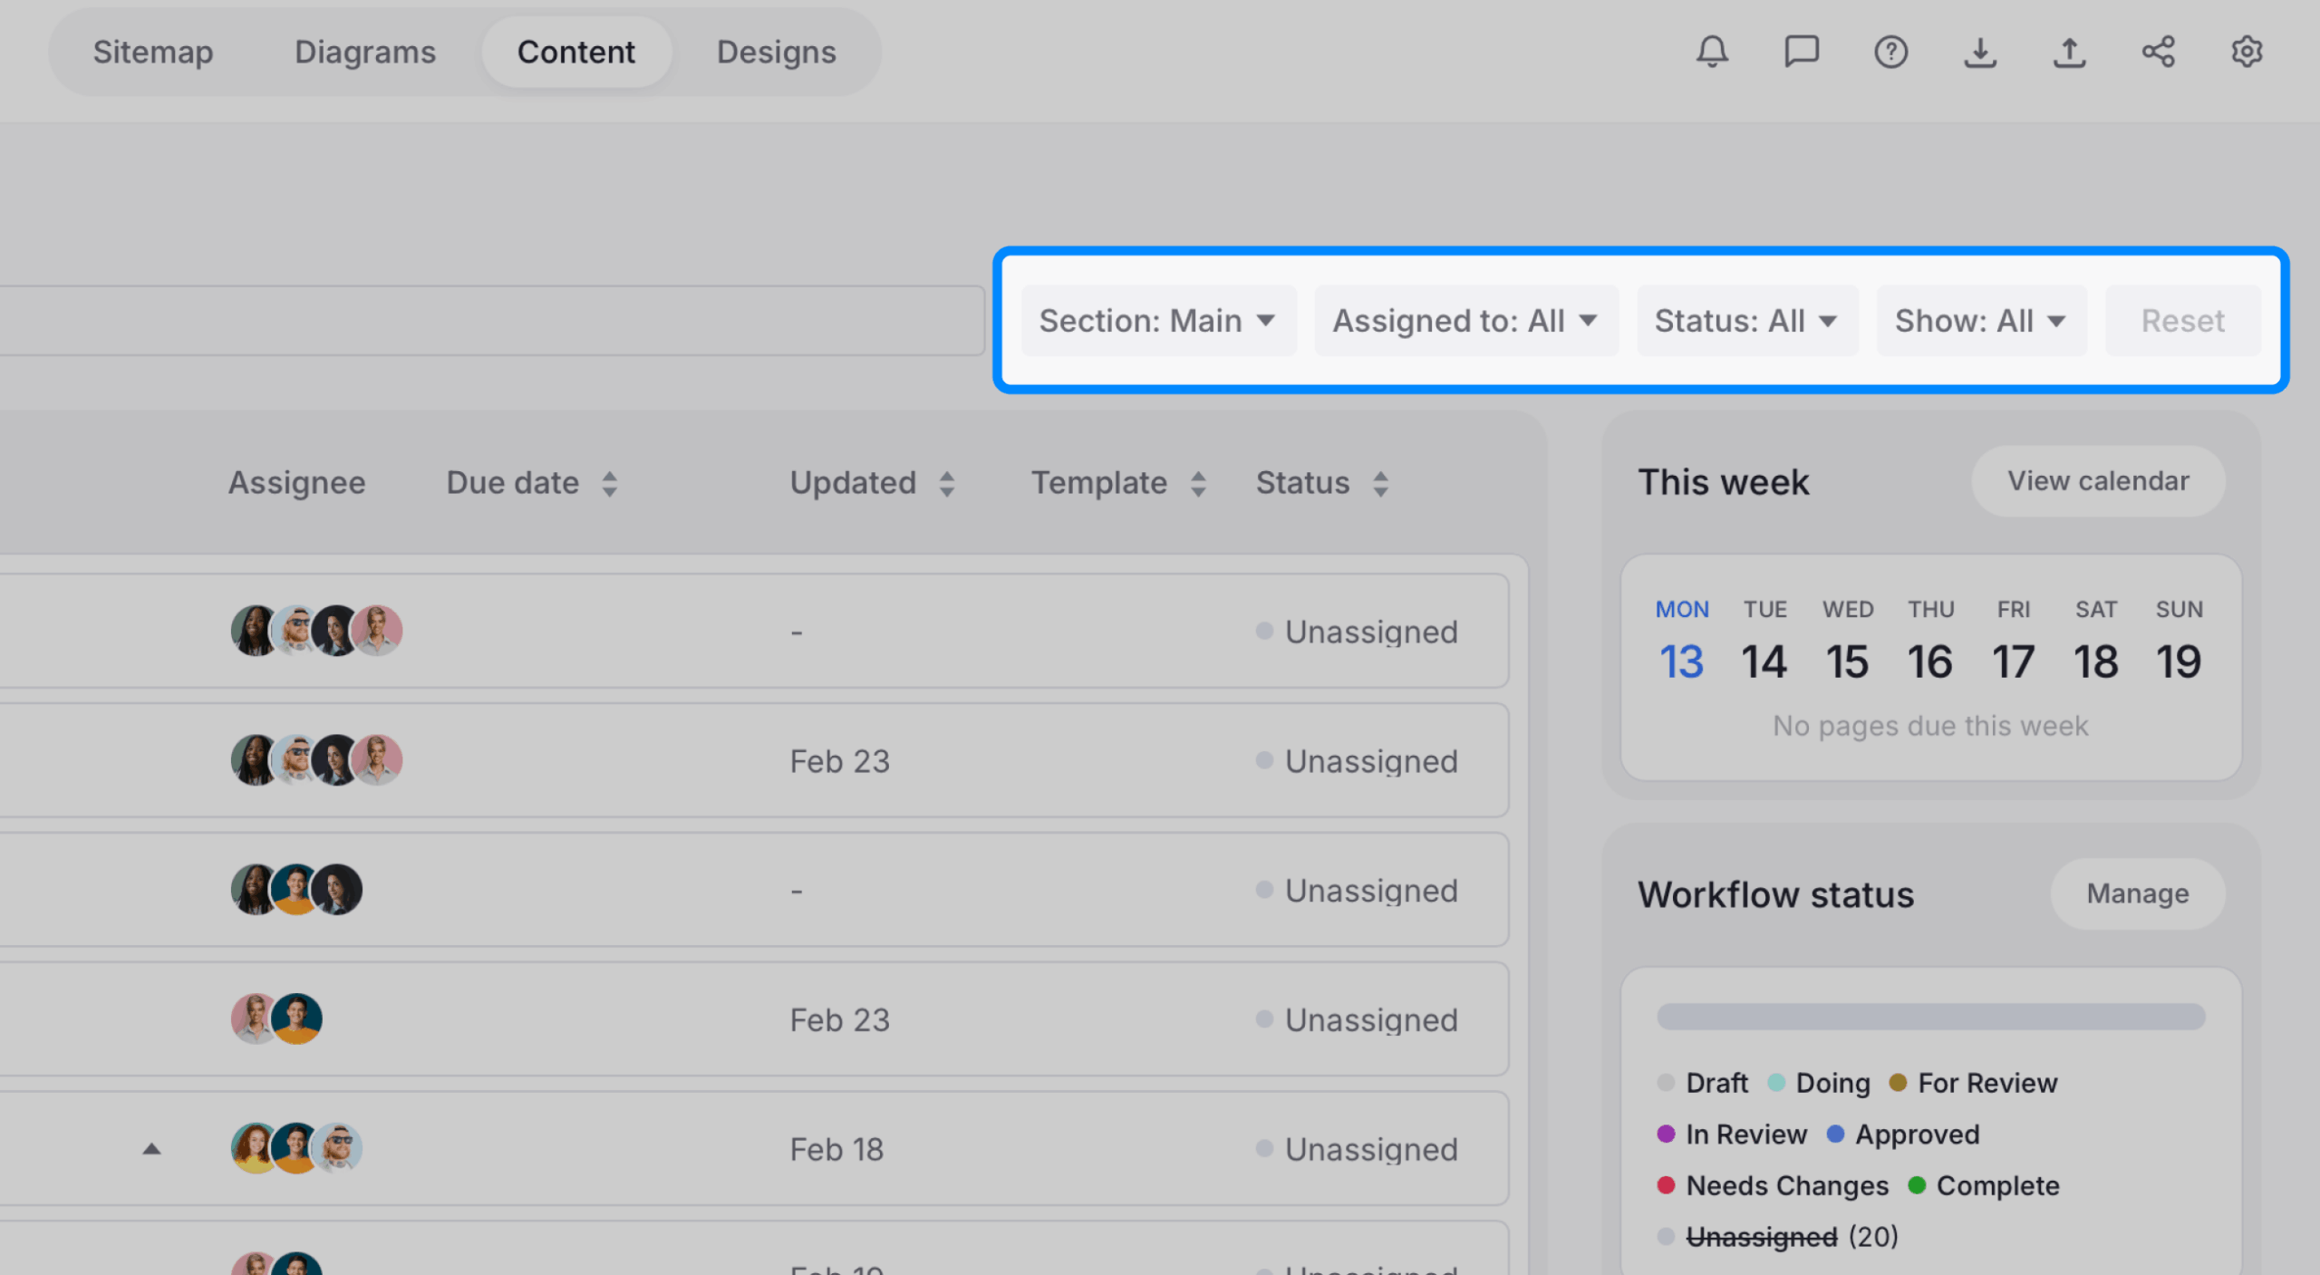Viewport: 2320px width, 1275px height.
Task: Select Sunday 19 in the week calendar
Action: (2179, 642)
